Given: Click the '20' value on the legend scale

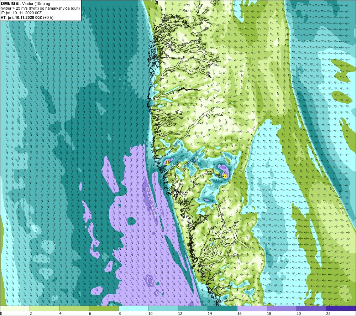Looking at the screenshot, I should click(x=299, y=314).
